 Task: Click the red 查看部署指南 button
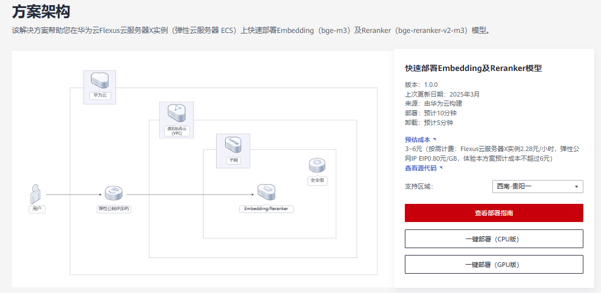[494, 213]
